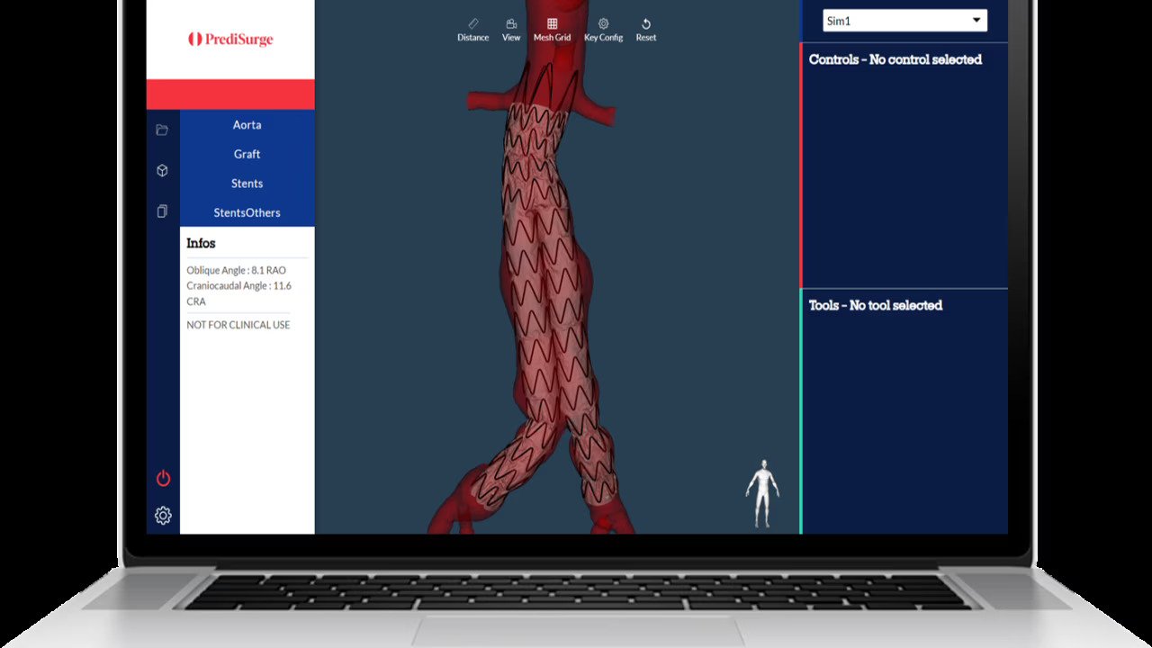Select the Distance measurement tool
The image size is (1152, 648).
(472, 30)
